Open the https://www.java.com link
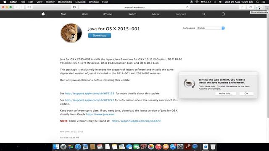 point(100,114)
